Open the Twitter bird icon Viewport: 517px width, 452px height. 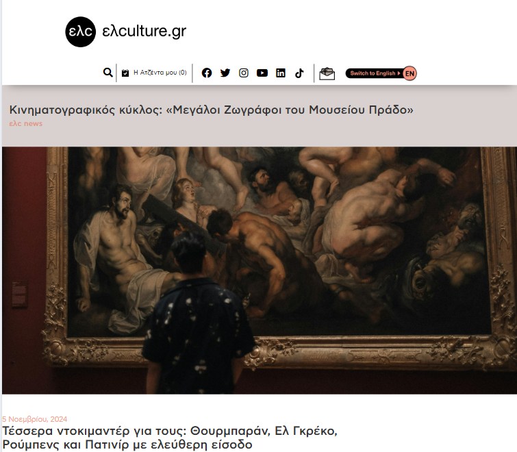225,73
